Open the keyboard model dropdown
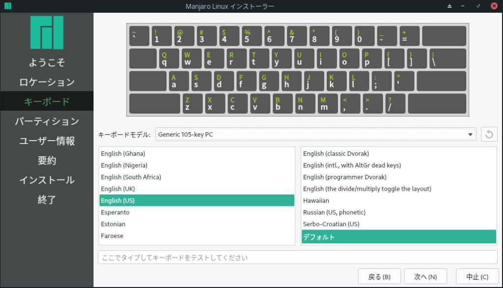Image resolution: width=503 pixels, height=288 pixels. pyautogui.click(x=315, y=134)
